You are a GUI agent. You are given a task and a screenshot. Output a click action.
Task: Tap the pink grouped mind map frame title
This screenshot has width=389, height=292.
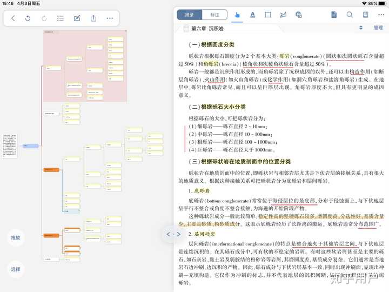(49, 32)
